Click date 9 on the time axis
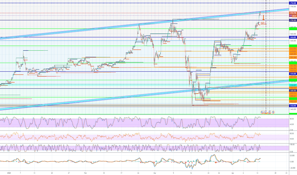297x175 pixels. click(173, 173)
